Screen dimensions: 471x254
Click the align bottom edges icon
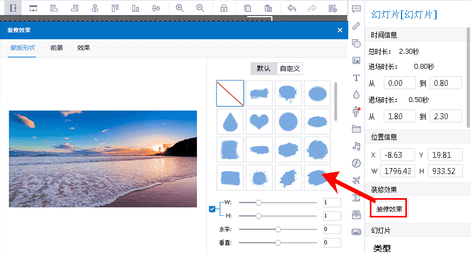(x=136, y=8)
